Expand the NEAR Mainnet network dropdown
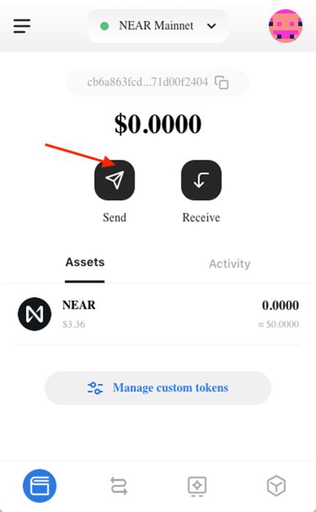316x512 pixels. [158, 26]
